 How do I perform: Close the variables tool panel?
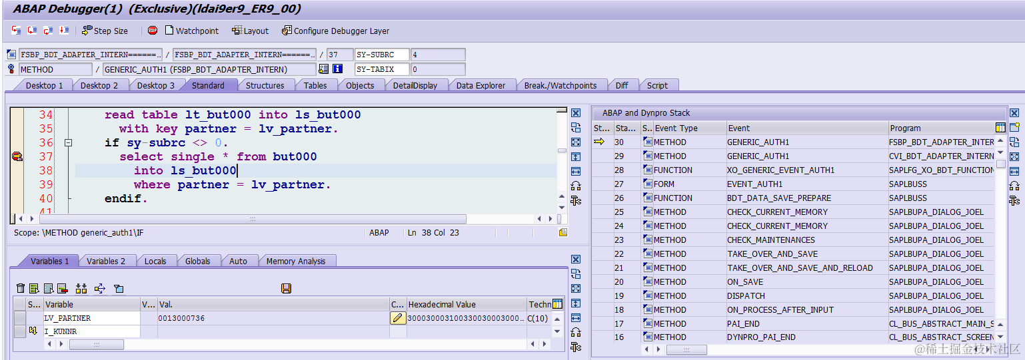point(576,260)
